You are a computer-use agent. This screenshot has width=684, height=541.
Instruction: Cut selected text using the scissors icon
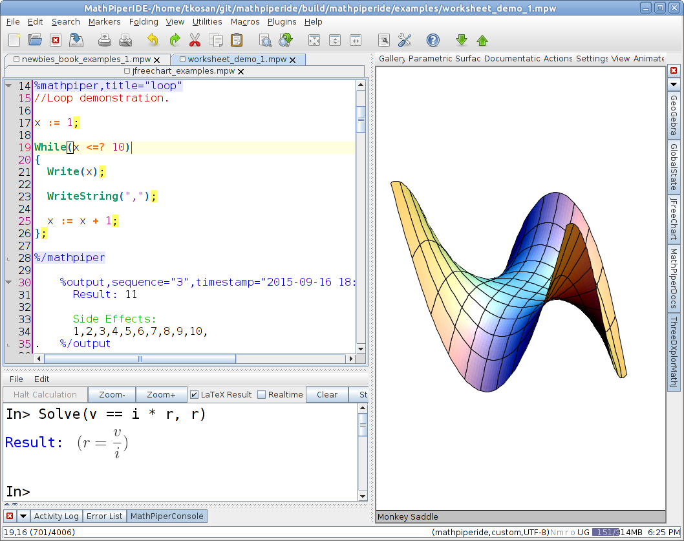tap(195, 40)
